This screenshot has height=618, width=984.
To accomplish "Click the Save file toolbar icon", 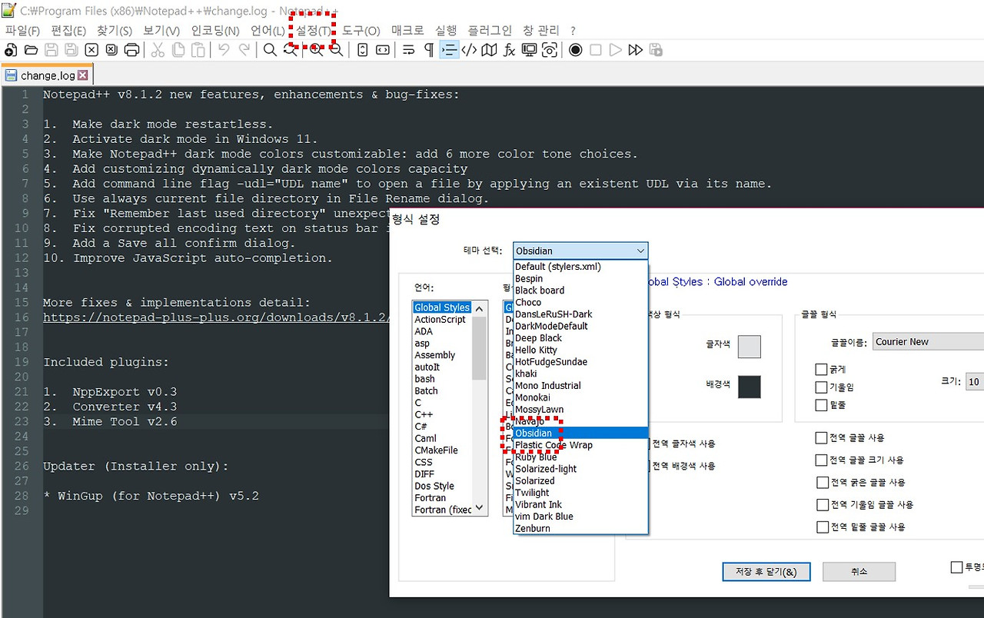I will tap(51, 50).
